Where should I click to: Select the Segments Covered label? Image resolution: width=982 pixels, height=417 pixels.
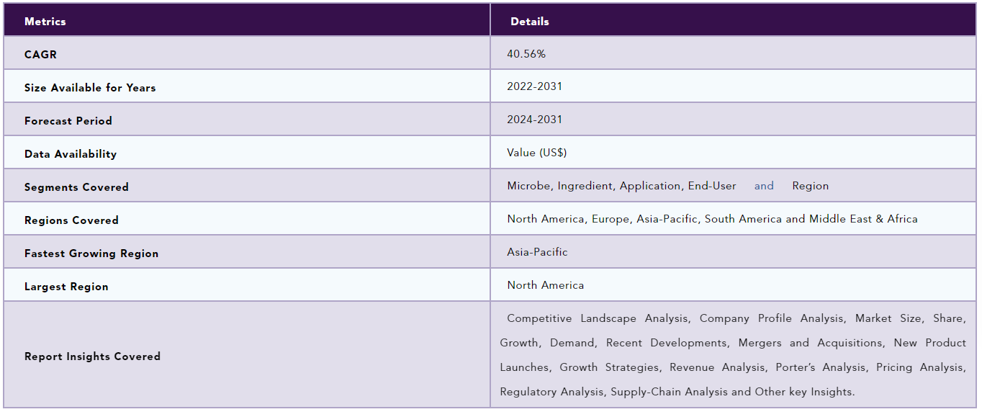(76, 187)
